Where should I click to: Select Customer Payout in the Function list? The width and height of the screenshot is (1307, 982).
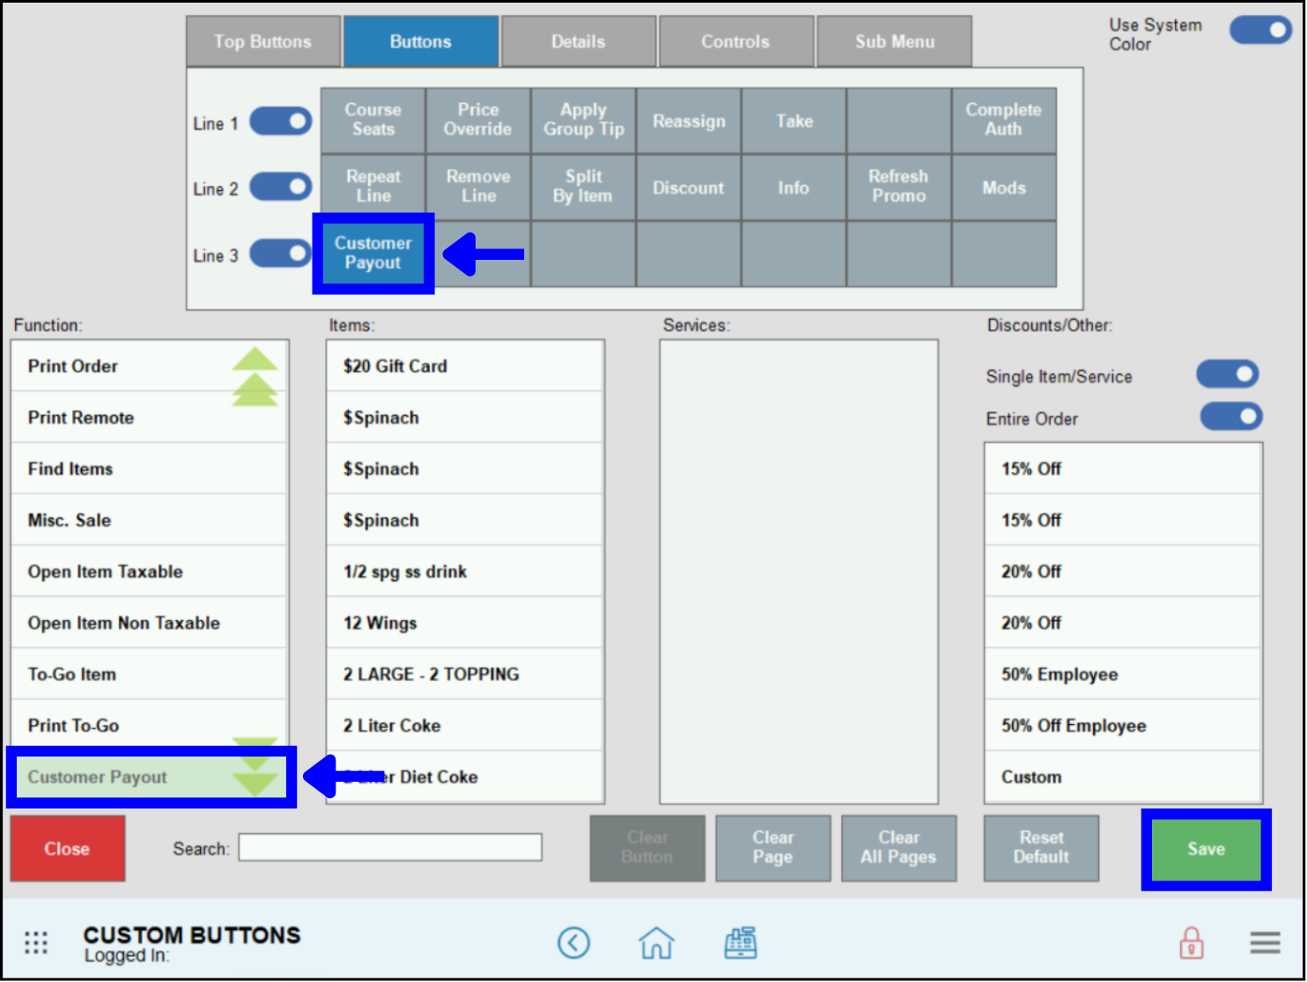(97, 777)
